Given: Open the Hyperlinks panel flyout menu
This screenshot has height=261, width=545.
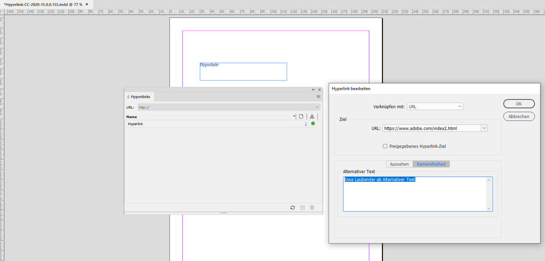Looking at the screenshot, I should [319, 97].
